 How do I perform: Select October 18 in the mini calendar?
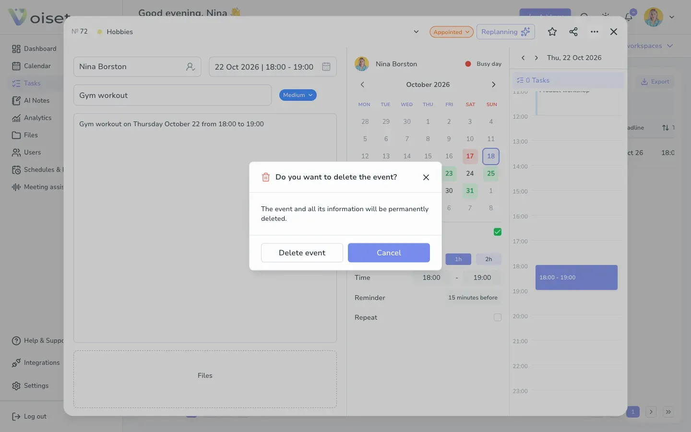tap(491, 156)
